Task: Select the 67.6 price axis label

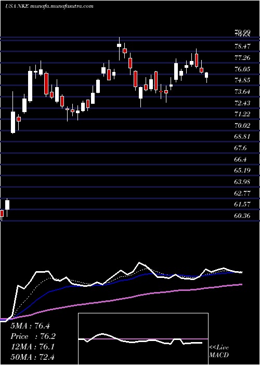Action: 241,148
